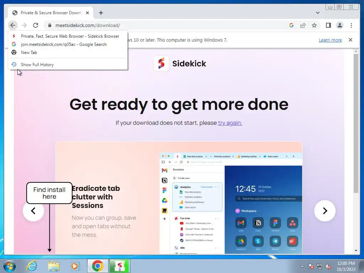
Task: Click the Action Center flag icon
Action: click(311, 266)
